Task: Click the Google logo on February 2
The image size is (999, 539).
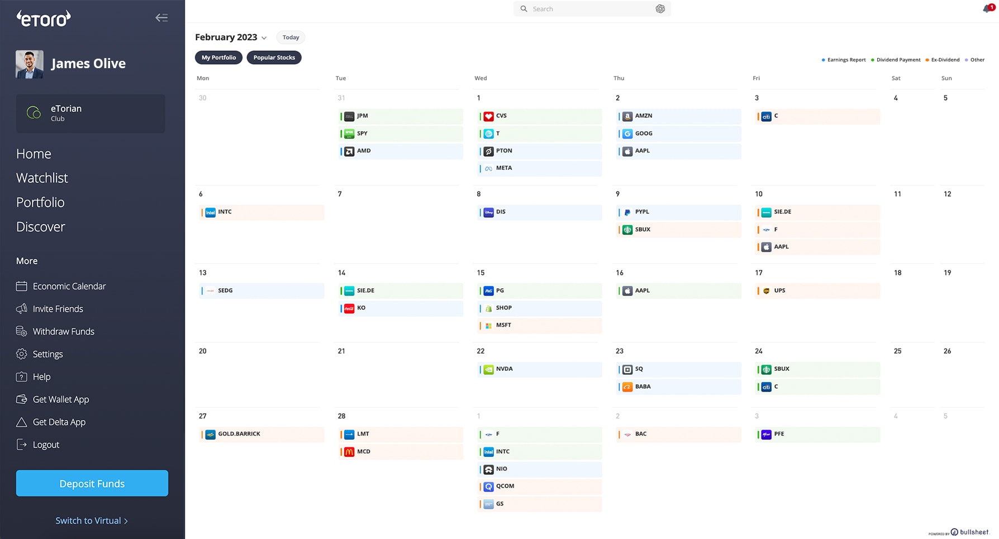Action: coord(627,133)
